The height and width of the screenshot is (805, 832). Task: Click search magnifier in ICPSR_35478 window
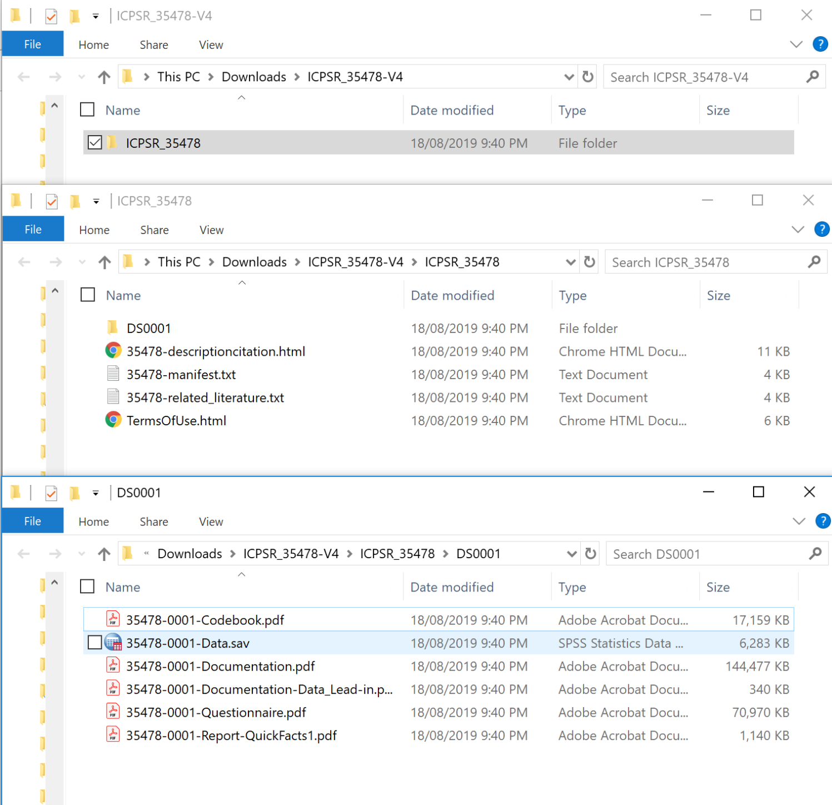(x=814, y=262)
